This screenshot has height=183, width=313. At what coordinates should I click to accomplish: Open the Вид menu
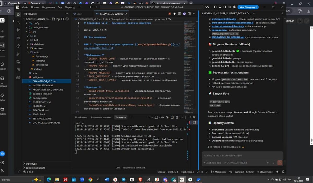pos(60,7)
